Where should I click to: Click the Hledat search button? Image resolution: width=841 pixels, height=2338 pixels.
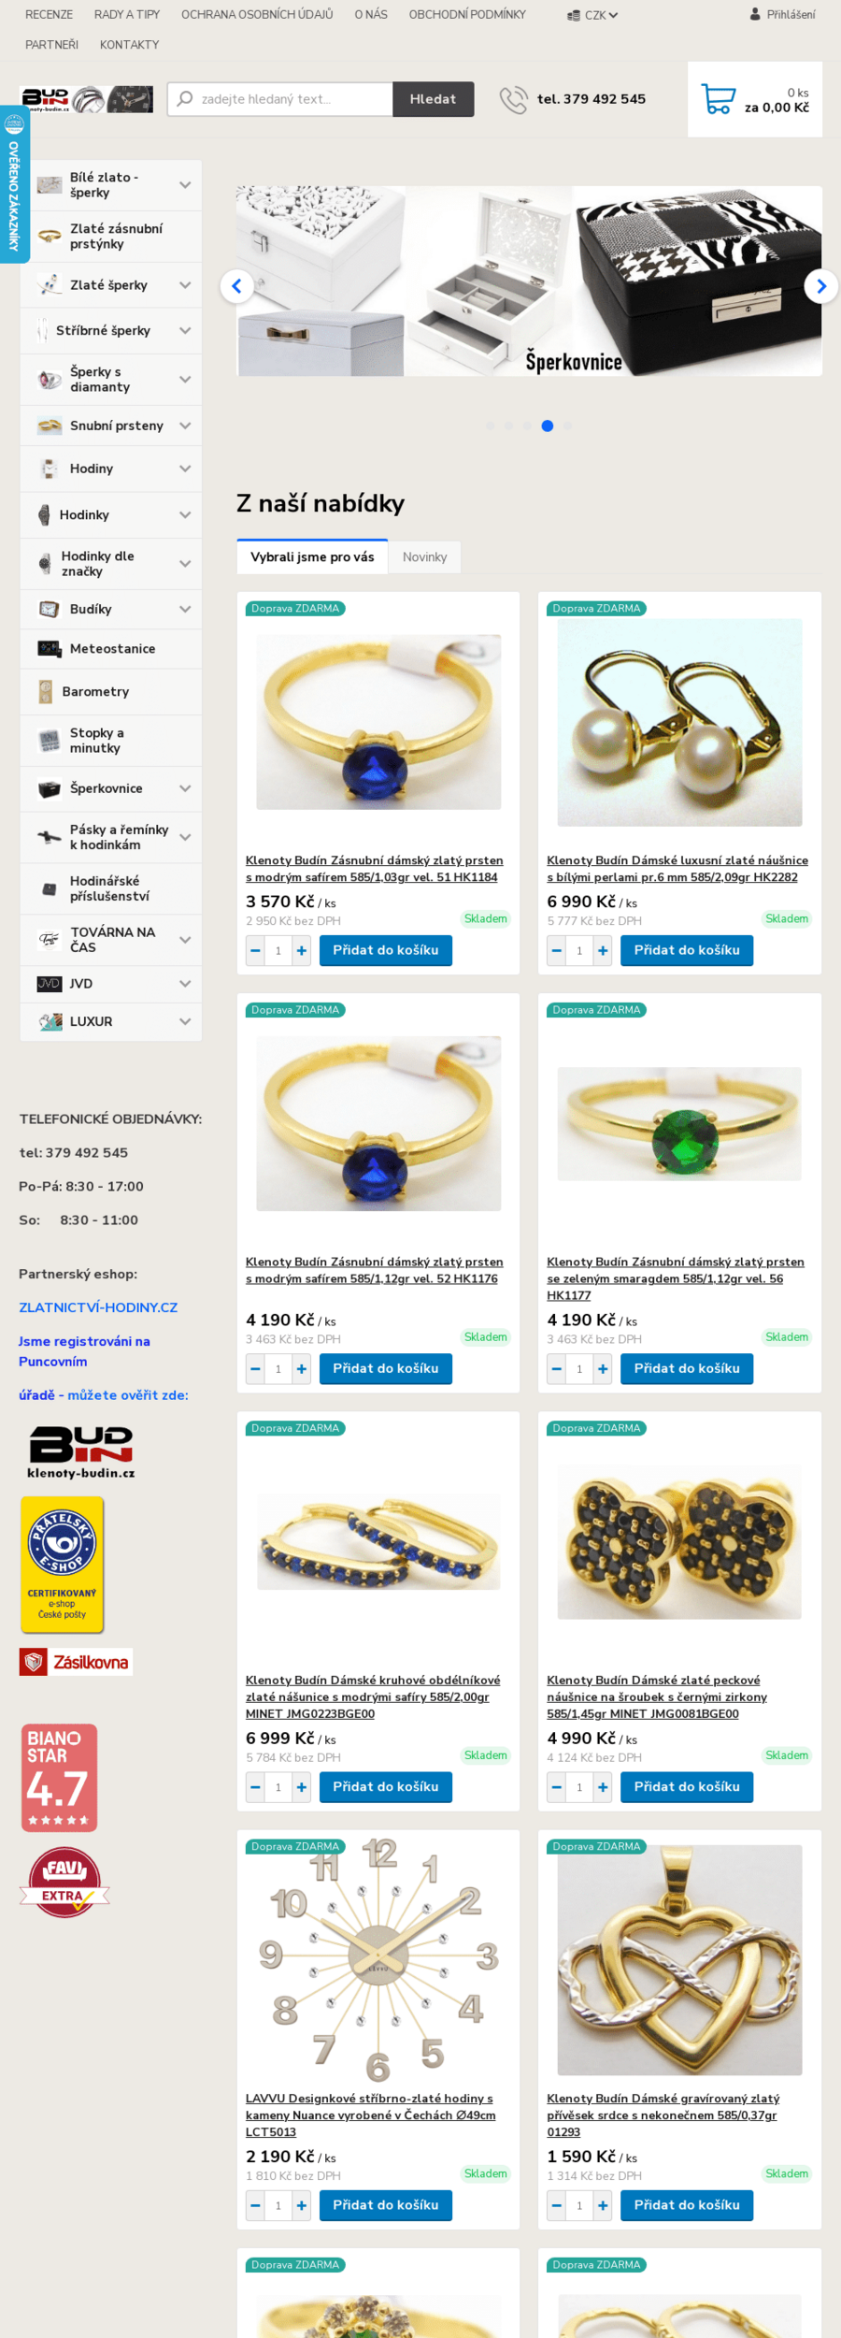(x=433, y=99)
